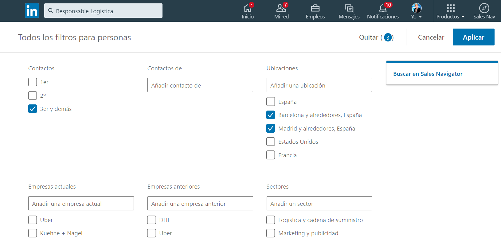
Task: Click the Inicio red notification badge
Action: click(x=252, y=5)
